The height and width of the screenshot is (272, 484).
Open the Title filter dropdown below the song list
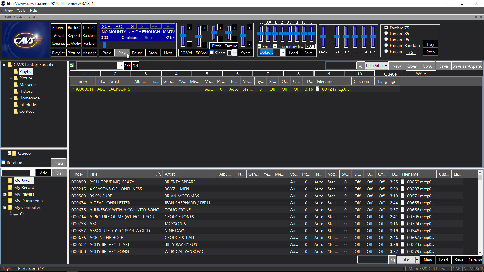pyautogui.click(x=417, y=260)
